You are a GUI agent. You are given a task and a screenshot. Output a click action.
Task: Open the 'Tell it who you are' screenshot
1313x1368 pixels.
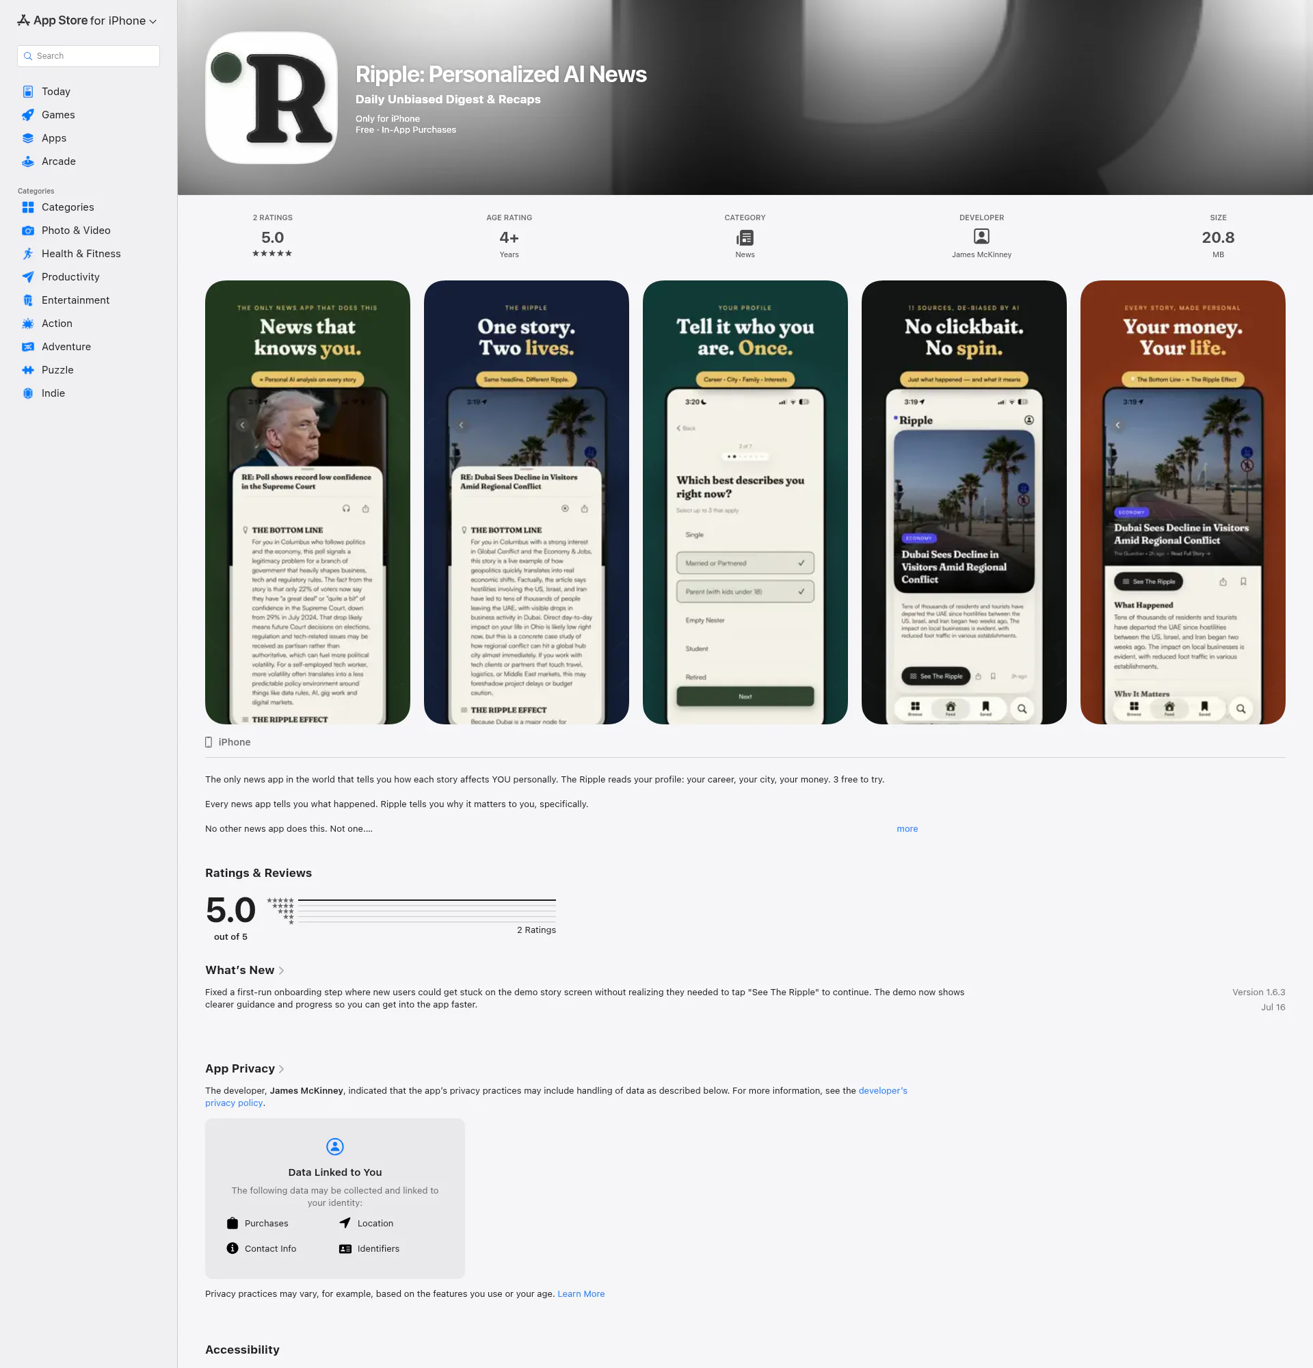[745, 503]
